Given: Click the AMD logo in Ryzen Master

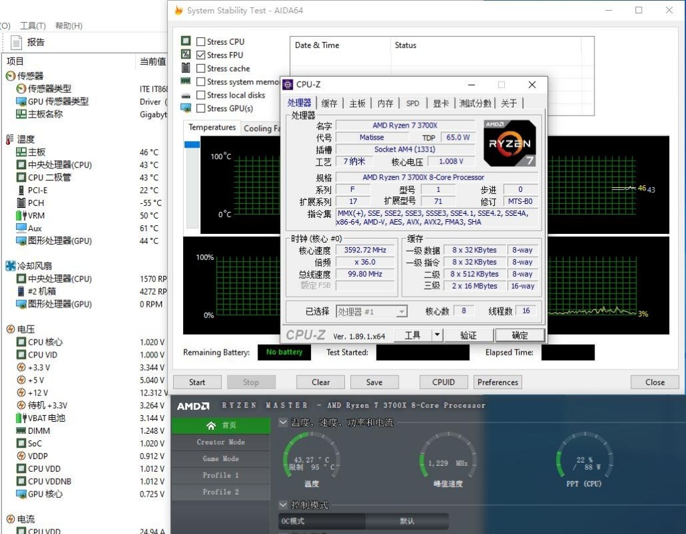Looking at the screenshot, I should point(193,406).
